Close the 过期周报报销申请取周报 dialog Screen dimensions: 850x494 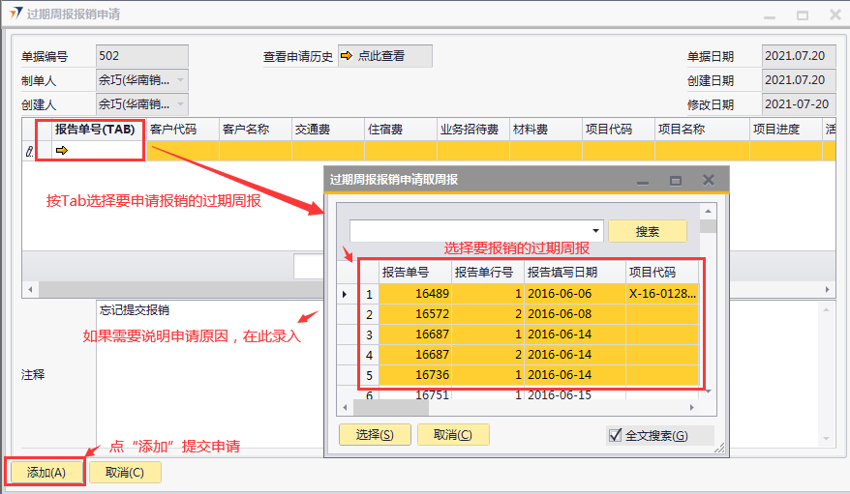pos(709,180)
